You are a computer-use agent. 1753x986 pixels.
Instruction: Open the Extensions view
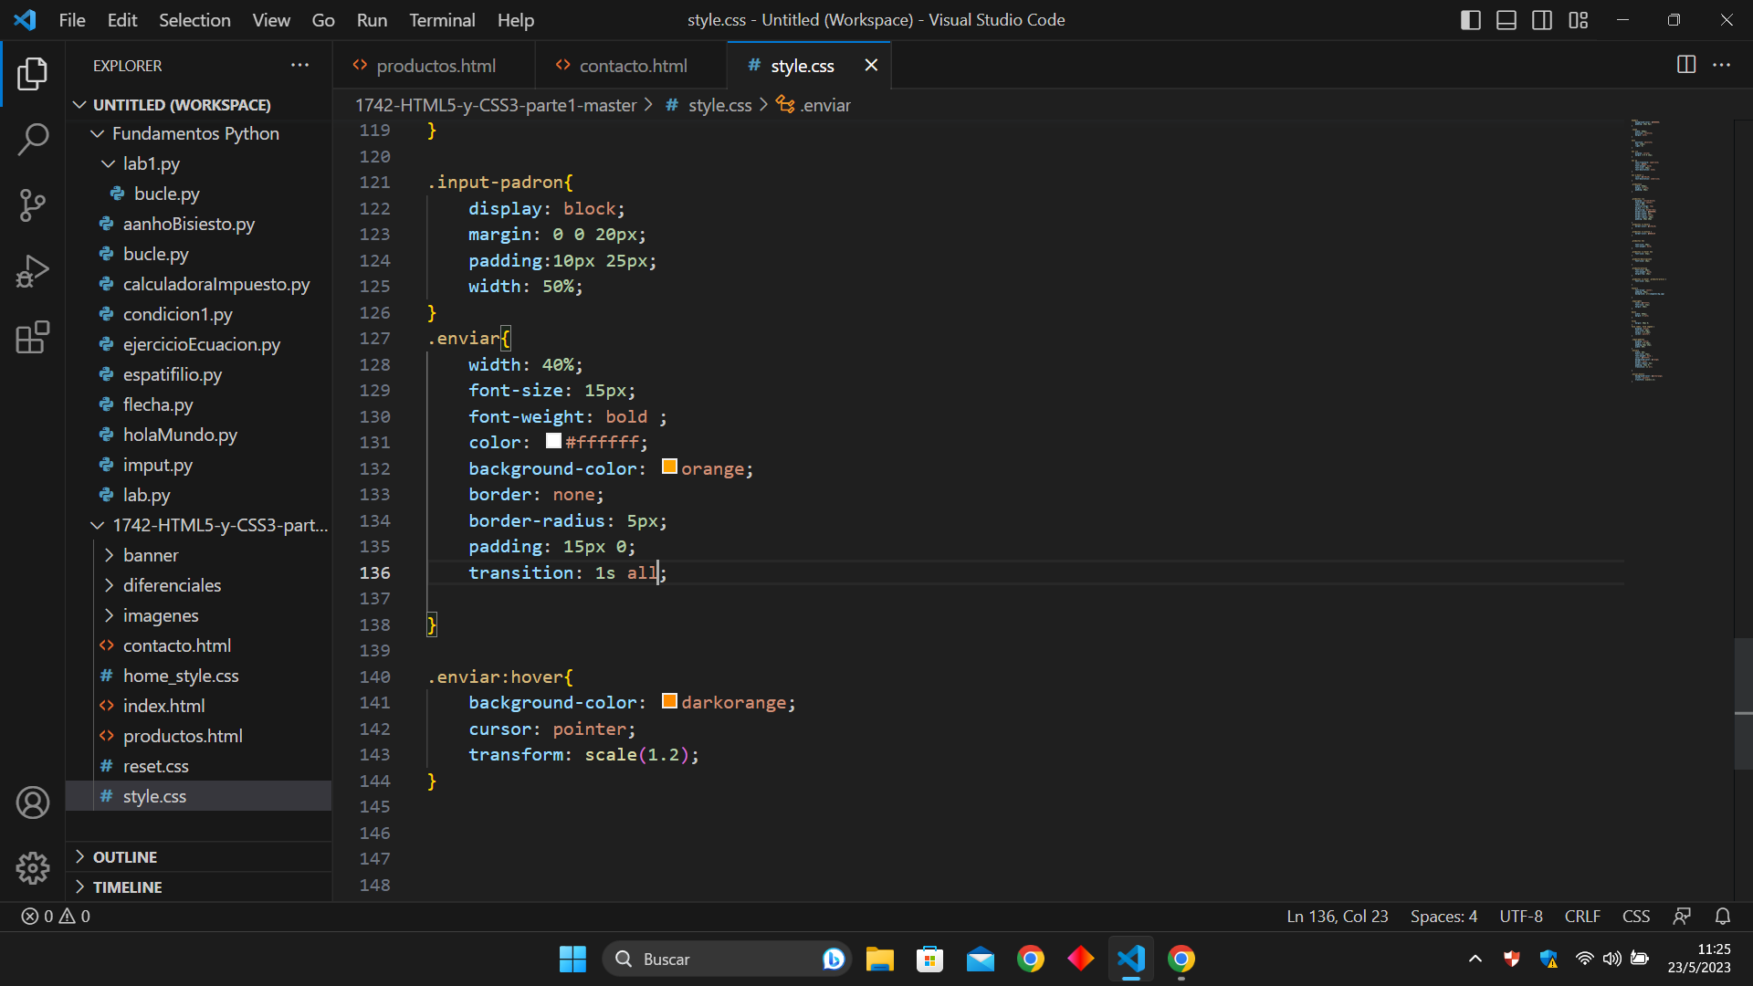coord(33,337)
